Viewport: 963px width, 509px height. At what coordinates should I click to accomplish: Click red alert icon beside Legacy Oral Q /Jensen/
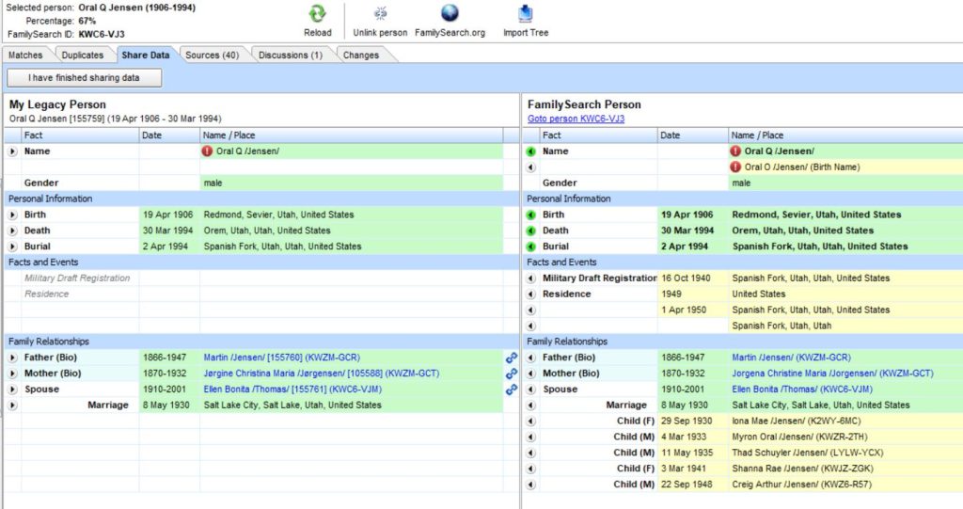tap(208, 151)
